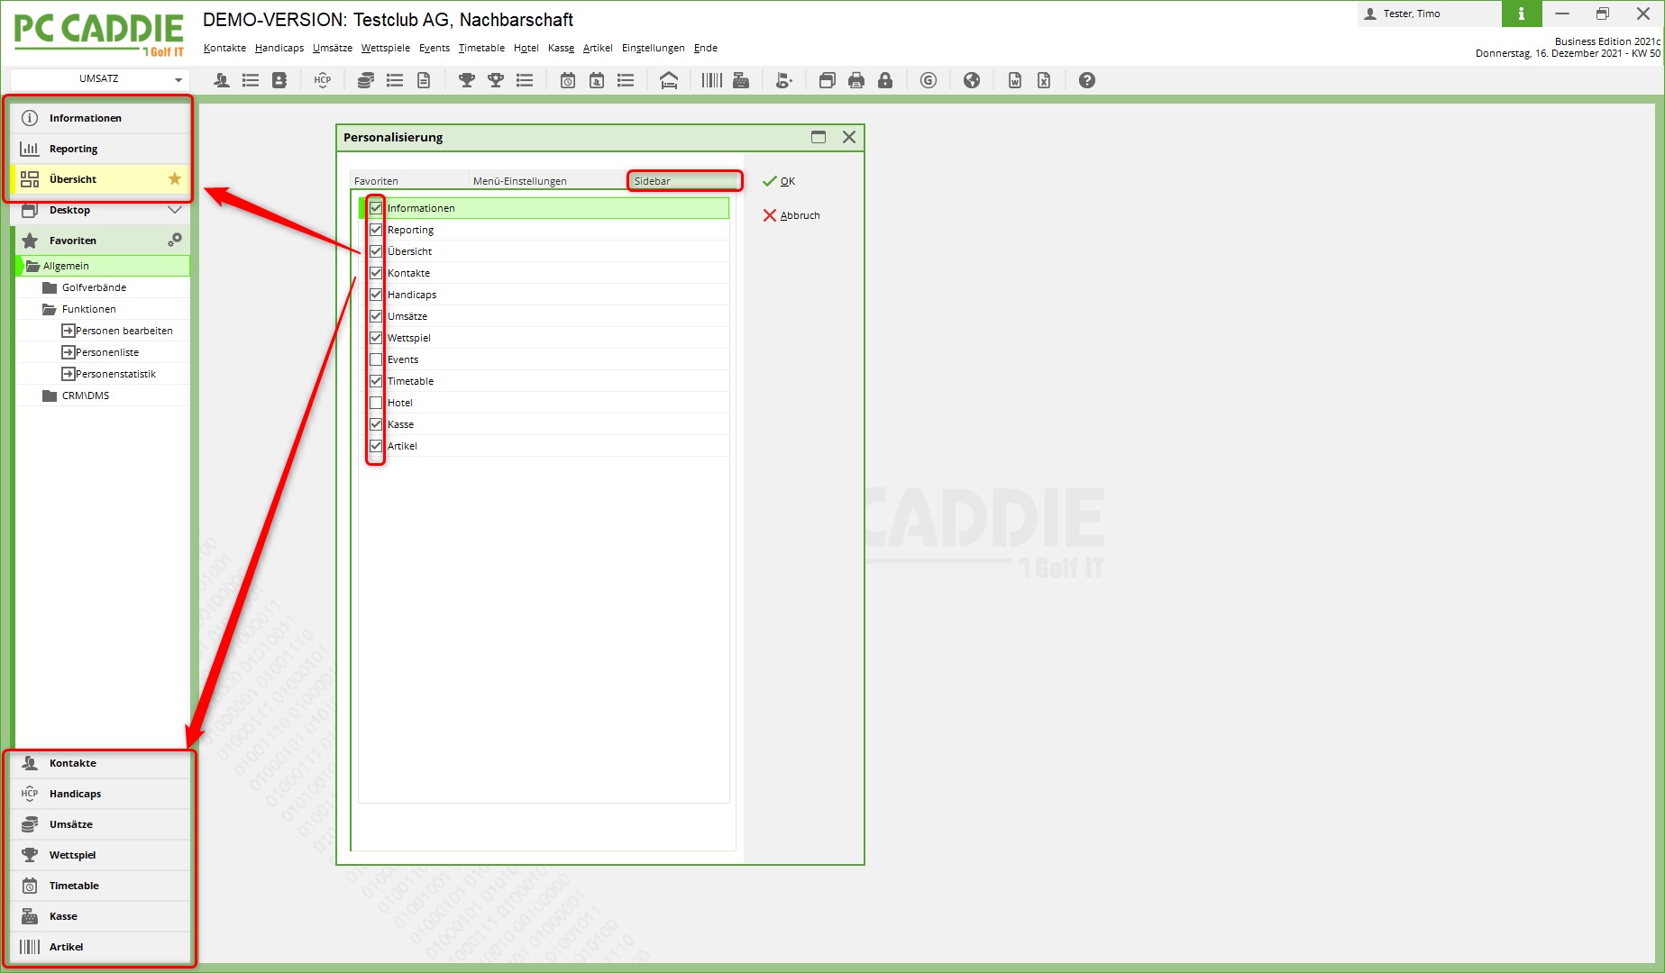1665x973 pixels.
Task: Click the circled G toolbar icon
Action: point(929,80)
